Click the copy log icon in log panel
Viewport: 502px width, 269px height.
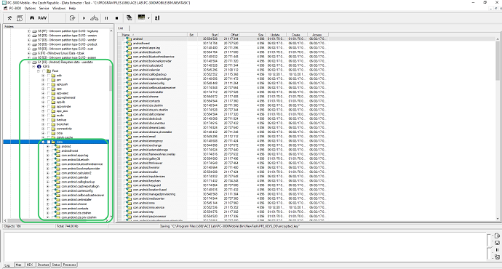click(x=497, y=236)
